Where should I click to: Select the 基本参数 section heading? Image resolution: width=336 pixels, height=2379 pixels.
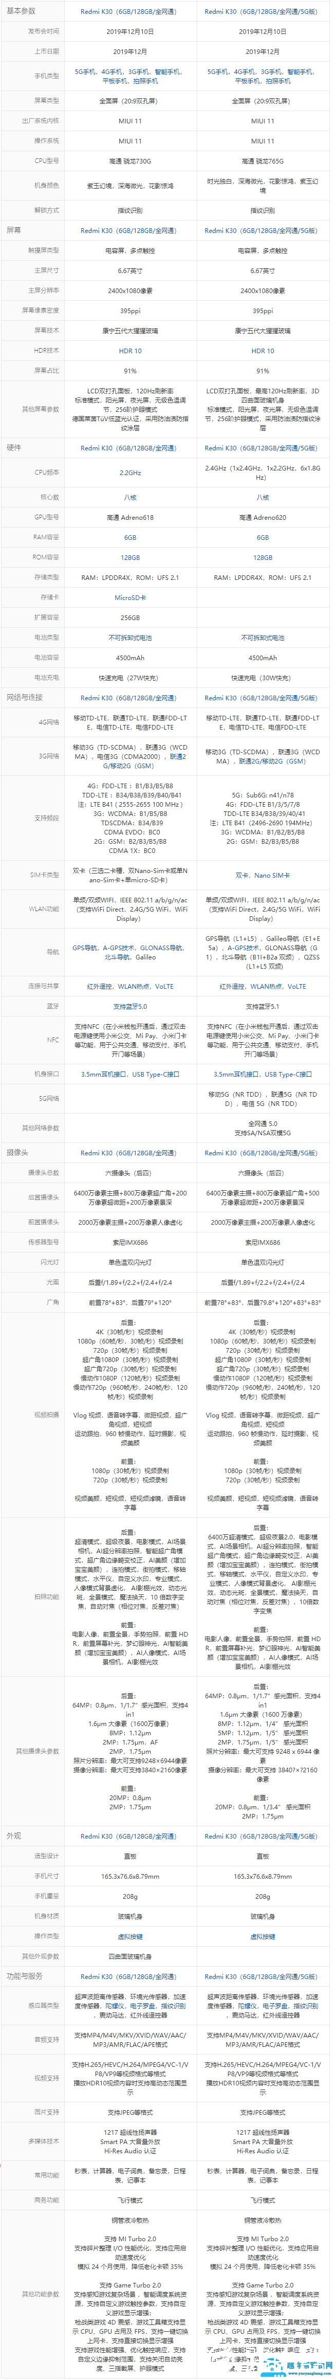point(21,11)
